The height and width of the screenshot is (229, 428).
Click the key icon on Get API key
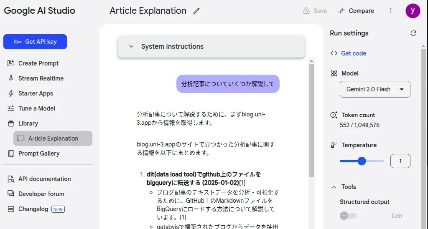point(18,42)
